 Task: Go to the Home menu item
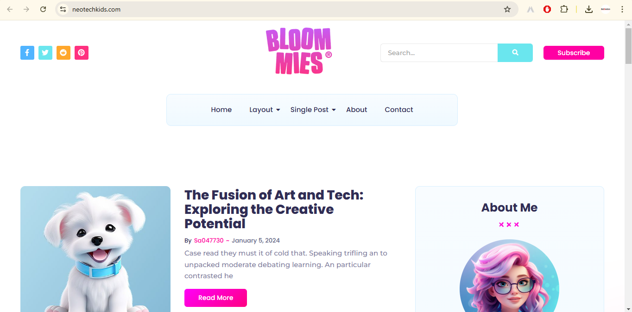(x=221, y=110)
